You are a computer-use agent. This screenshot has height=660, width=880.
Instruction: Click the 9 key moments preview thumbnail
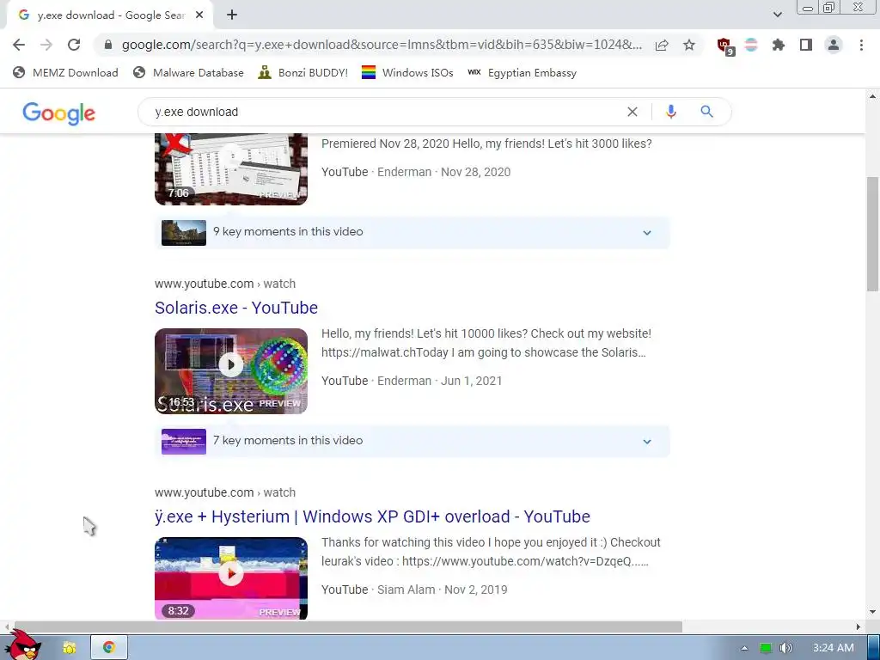(x=184, y=232)
